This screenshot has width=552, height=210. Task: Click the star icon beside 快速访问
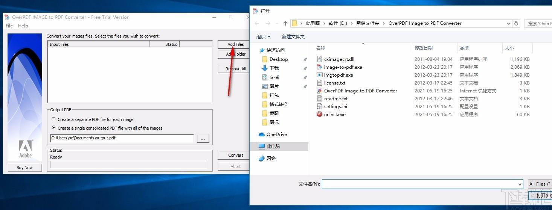(x=262, y=50)
